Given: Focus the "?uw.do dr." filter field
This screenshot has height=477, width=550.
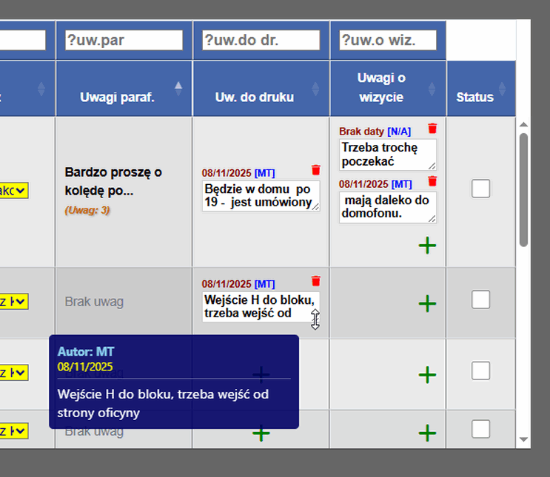Looking at the screenshot, I should (x=261, y=40).
